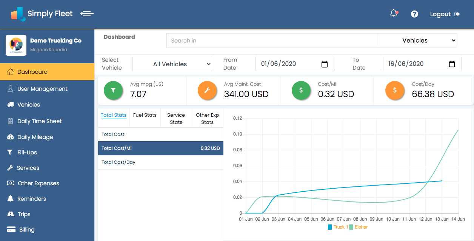
Task: Click the Daily Mileage speedometer icon
Action: (x=10, y=137)
